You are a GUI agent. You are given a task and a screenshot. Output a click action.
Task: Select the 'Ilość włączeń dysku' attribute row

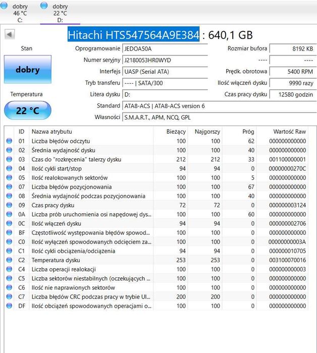pyautogui.click(x=156, y=223)
